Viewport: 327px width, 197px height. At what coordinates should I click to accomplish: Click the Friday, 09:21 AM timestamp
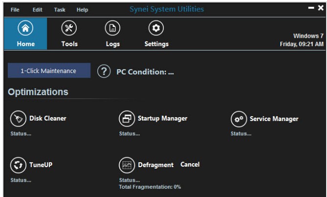302,44
